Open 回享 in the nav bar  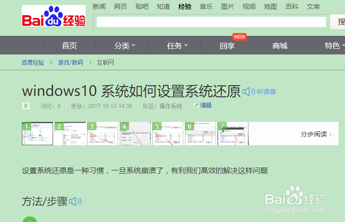[227, 46]
